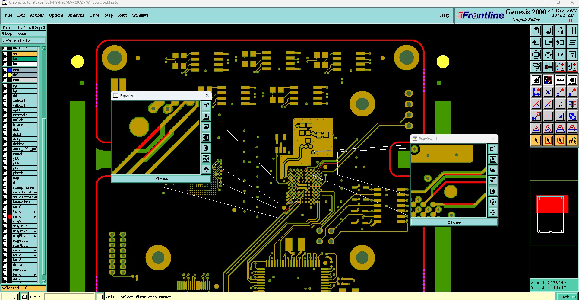Select the ruler measure tool

tap(560, 80)
